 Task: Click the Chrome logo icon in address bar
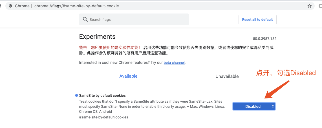click(10, 6)
